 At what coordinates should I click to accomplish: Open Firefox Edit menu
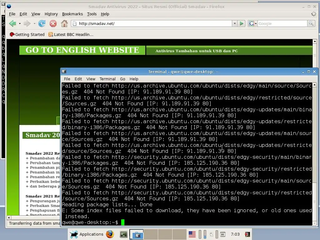coord(23,14)
